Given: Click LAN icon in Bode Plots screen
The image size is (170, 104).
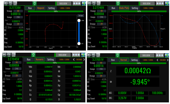Looking at the screenshot, I should point(89,3).
